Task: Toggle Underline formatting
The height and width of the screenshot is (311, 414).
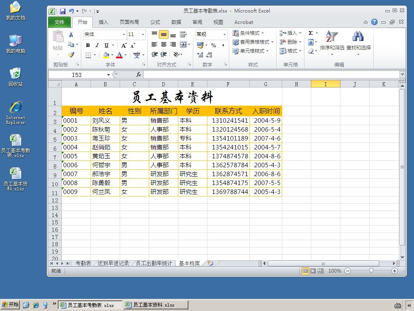Action: [106, 45]
